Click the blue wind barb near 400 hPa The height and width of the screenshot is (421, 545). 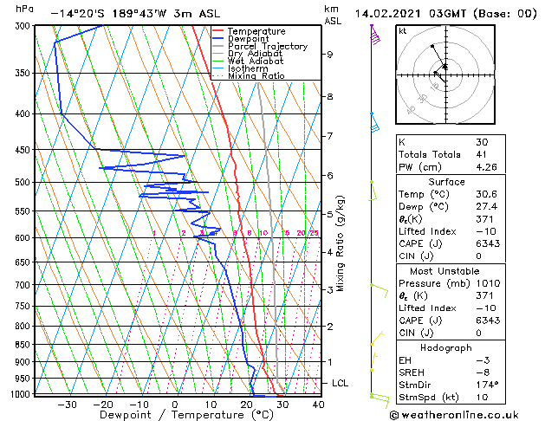(374, 122)
